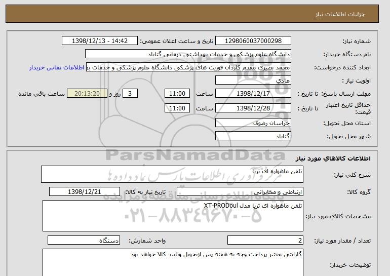The height and width of the screenshot is (276, 390).
Task: Select the priority field عادی
Action: 253,81
